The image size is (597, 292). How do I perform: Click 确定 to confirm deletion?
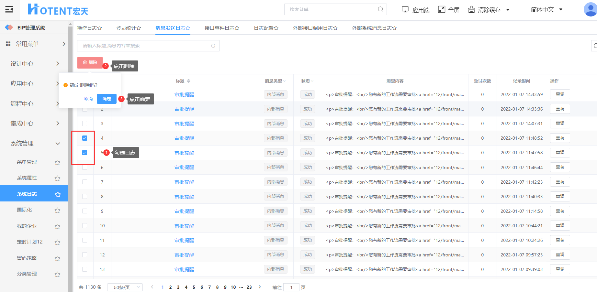click(107, 99)
